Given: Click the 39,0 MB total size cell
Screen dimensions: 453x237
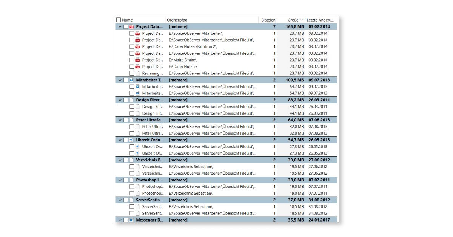Looking at the screenshot, I should pos(296,160).
